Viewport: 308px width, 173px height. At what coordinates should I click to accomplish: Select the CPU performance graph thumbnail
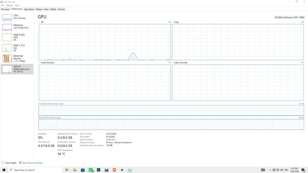7,18
